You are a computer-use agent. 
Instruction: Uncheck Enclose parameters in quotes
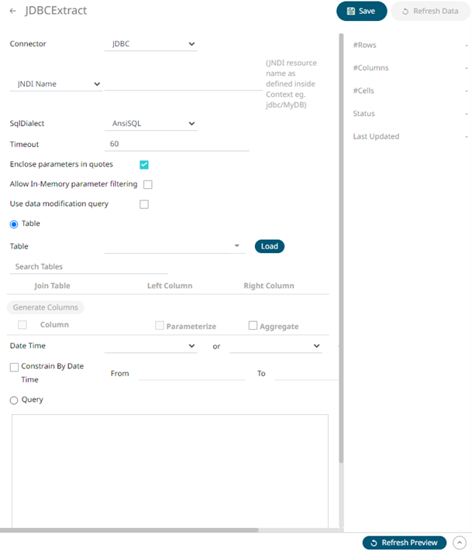[x=144, y=164]
